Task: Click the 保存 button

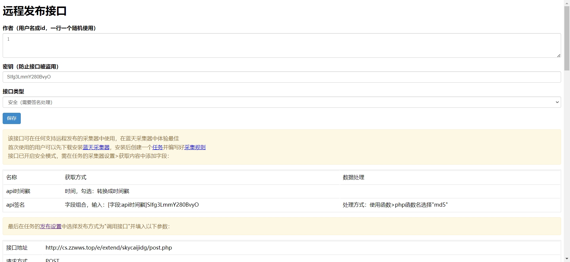Action: [12, 118]
